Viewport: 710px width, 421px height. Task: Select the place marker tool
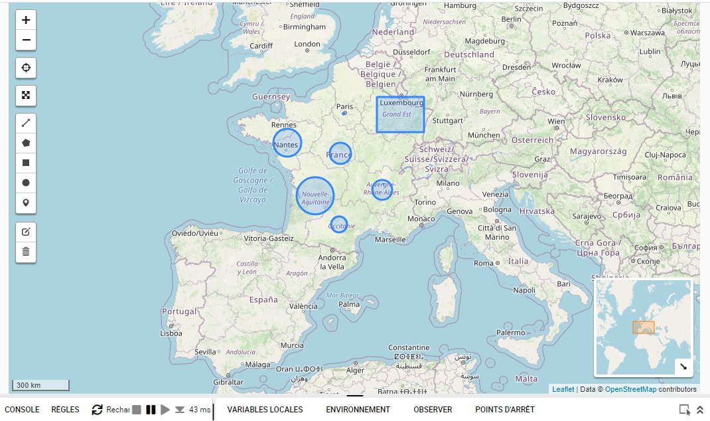point(26,203)
